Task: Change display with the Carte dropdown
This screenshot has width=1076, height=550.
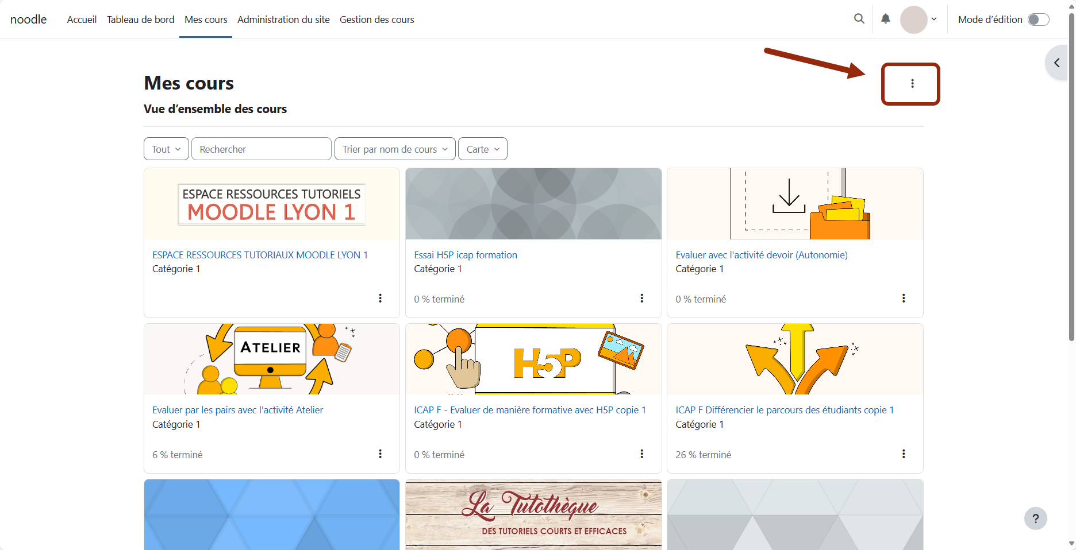Action: click(x=482, y=149)
